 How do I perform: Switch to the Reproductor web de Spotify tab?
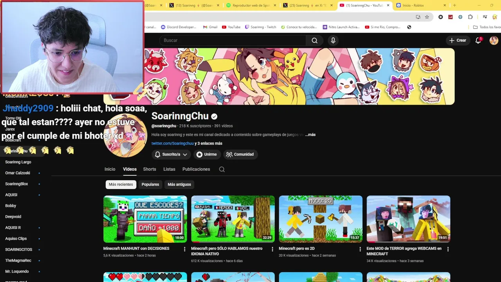[251, 5]
